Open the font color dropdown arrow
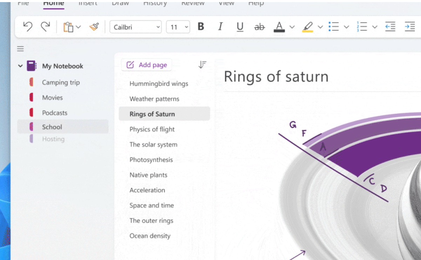Image resolution: width=421 pixels, height=260 pixels. (x=292, y=27)
